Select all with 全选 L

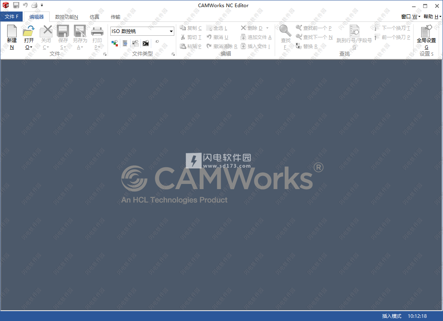[x=217, y=28]
